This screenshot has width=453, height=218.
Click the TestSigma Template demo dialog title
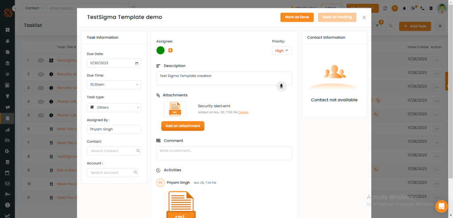pos(124,17)
